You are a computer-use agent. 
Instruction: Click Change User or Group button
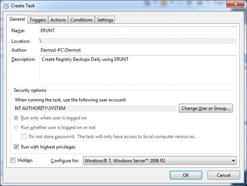206,108
